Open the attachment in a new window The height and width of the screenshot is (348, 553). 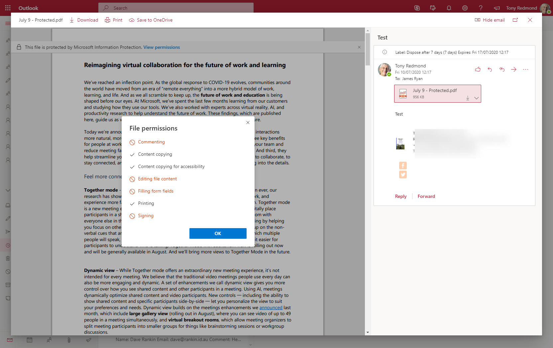point(515,20)
